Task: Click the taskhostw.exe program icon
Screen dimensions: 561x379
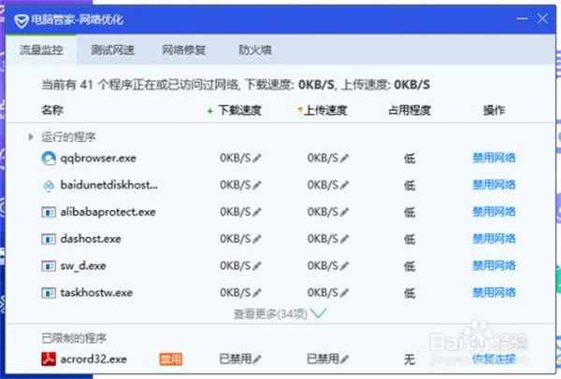Action: tap(49, 293)
